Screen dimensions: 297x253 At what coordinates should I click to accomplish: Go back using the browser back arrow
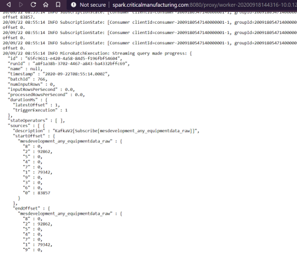pos(9,5)
